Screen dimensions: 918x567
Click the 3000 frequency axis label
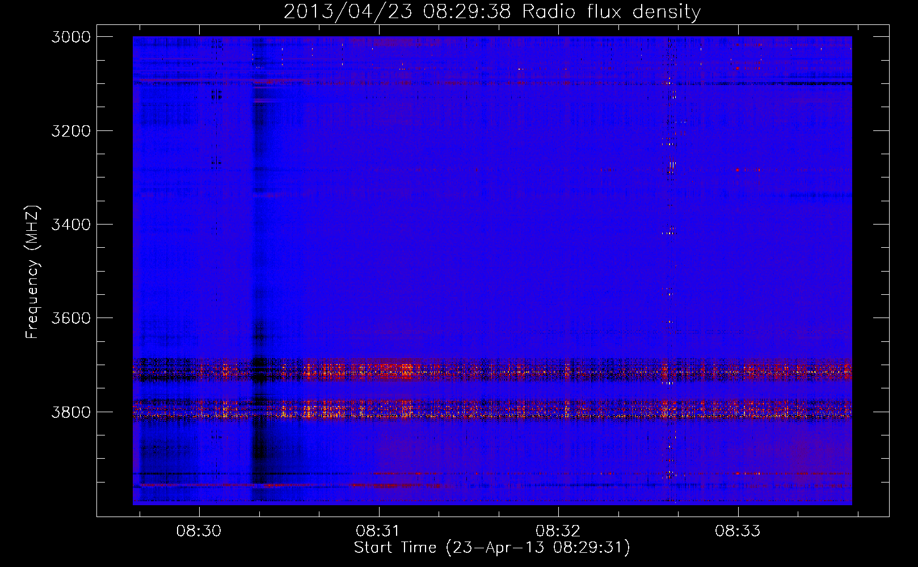[x=71, y=37]
